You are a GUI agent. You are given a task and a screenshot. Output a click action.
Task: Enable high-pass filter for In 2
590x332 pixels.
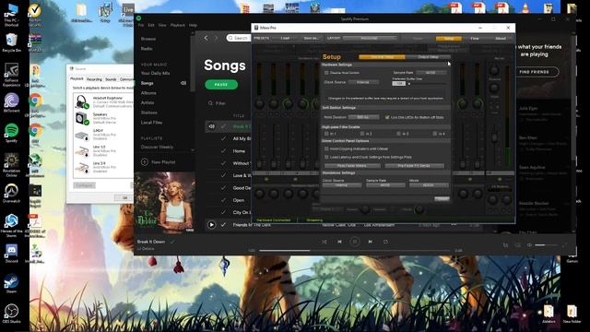362,134
